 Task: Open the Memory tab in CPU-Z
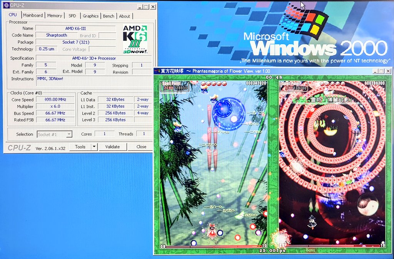pos(55,15)
